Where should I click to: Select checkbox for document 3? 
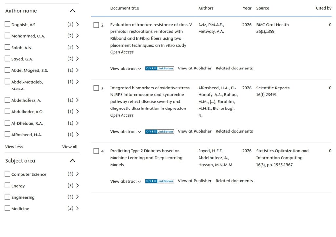[x=96, y=88]
